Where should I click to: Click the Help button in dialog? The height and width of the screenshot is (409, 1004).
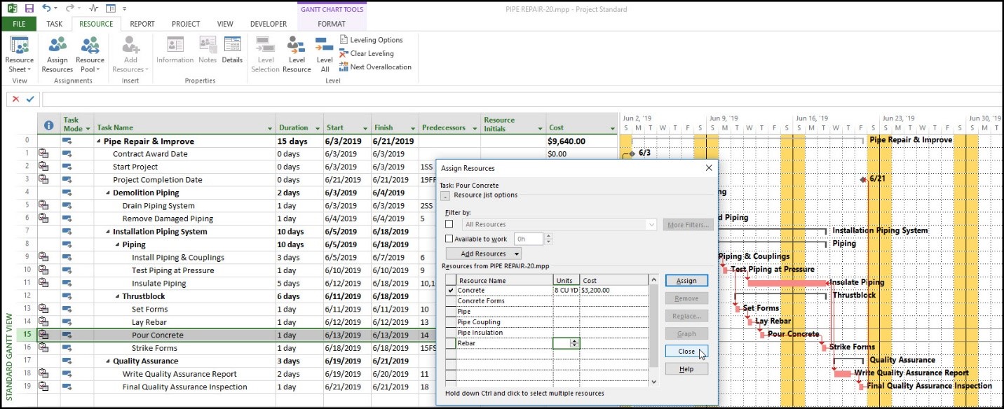coord(686,369)
